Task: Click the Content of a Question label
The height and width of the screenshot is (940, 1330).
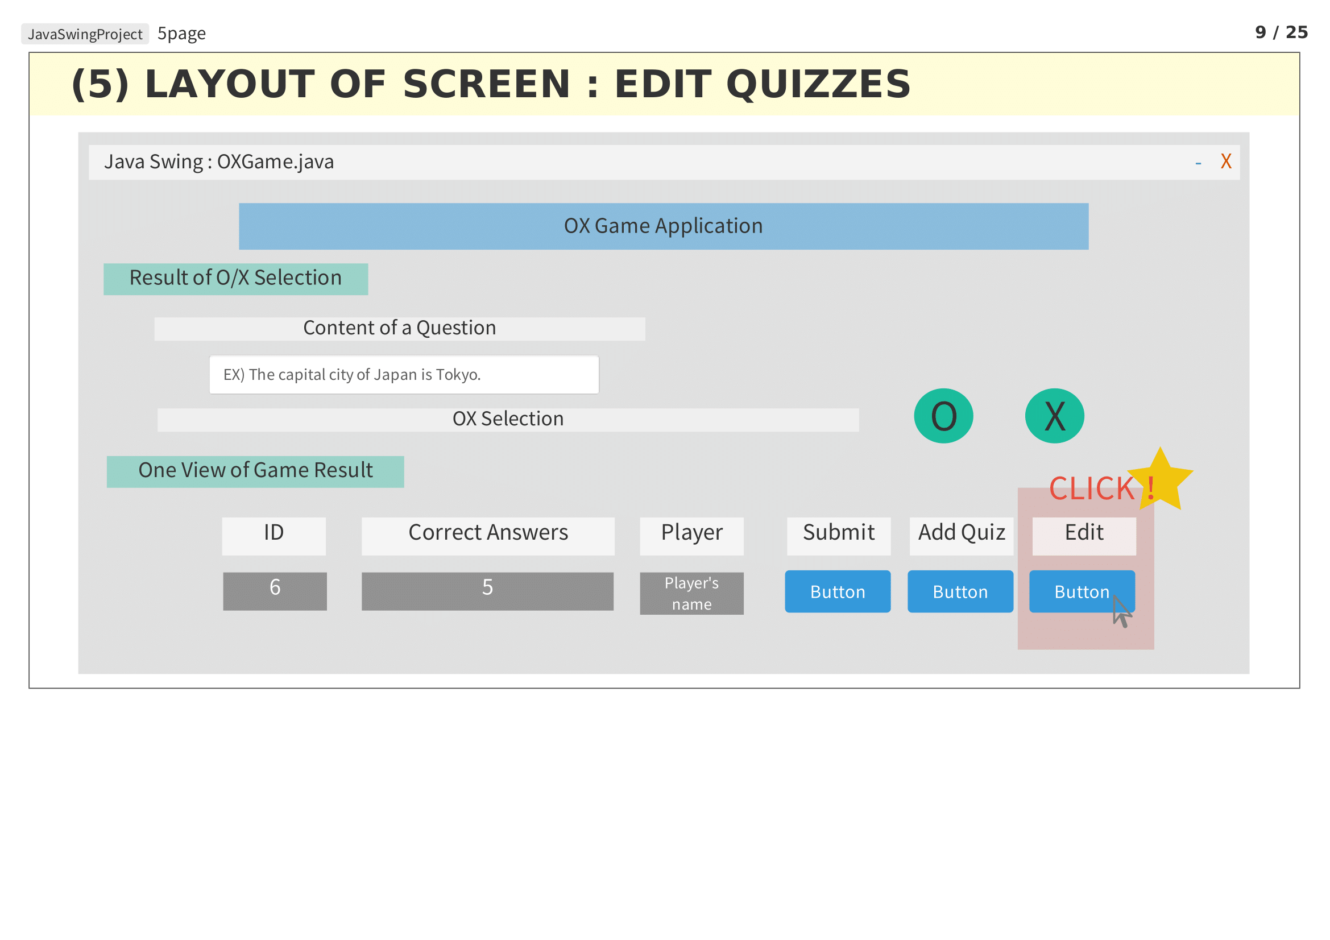Action: click(399, 328)
